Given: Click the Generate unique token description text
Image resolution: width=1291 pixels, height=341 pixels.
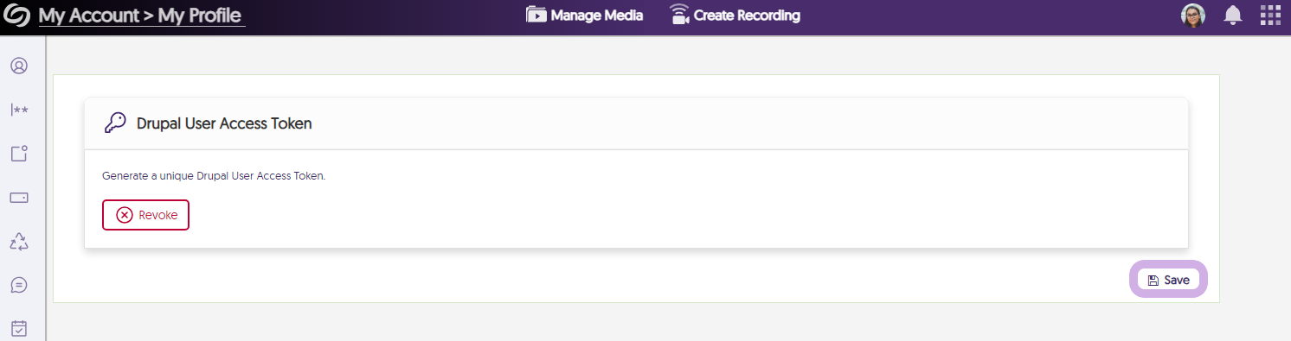Looking at the screenshot, I should click(214, 175).
